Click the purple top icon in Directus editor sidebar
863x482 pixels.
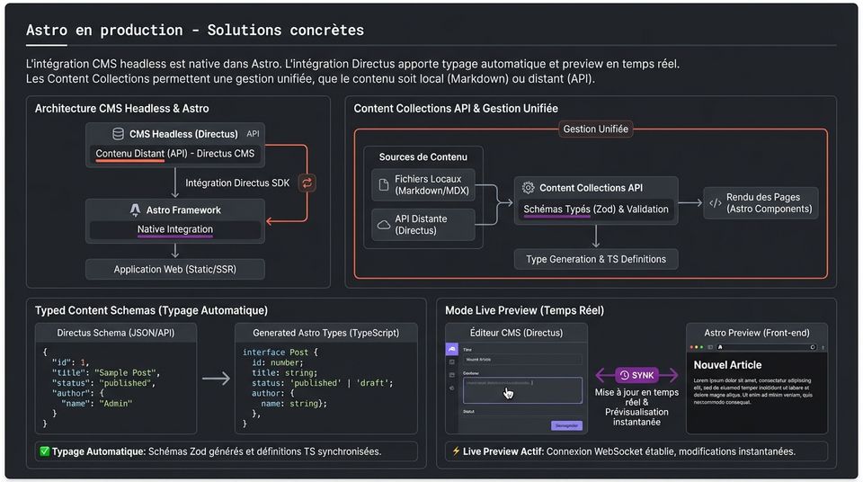[452, 349]
